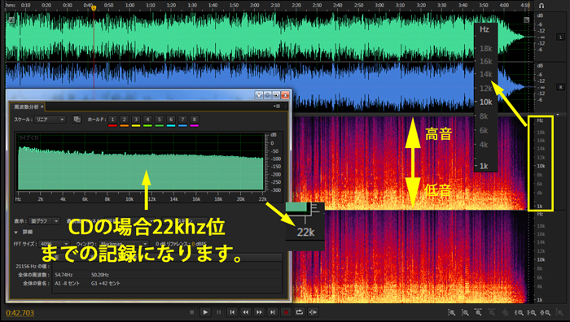Image resolution: width=570 pixels, height=322 pixels.
Task: Click the Zoom Out (Time) icon
Action: (x=492, y=312)
